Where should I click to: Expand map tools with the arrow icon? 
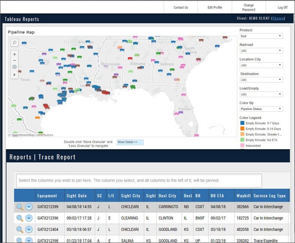click(15, 74)
